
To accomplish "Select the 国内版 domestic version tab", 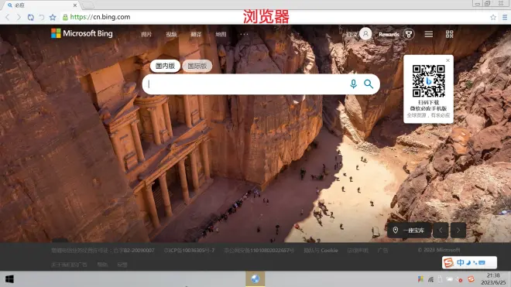I will pos(165,66).
